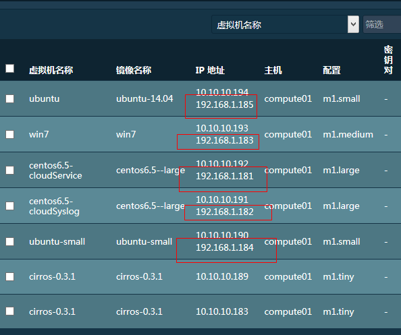
Task: Select checkbox of cirros row with IP 10.10.10.183
Action: pos(10,311)
